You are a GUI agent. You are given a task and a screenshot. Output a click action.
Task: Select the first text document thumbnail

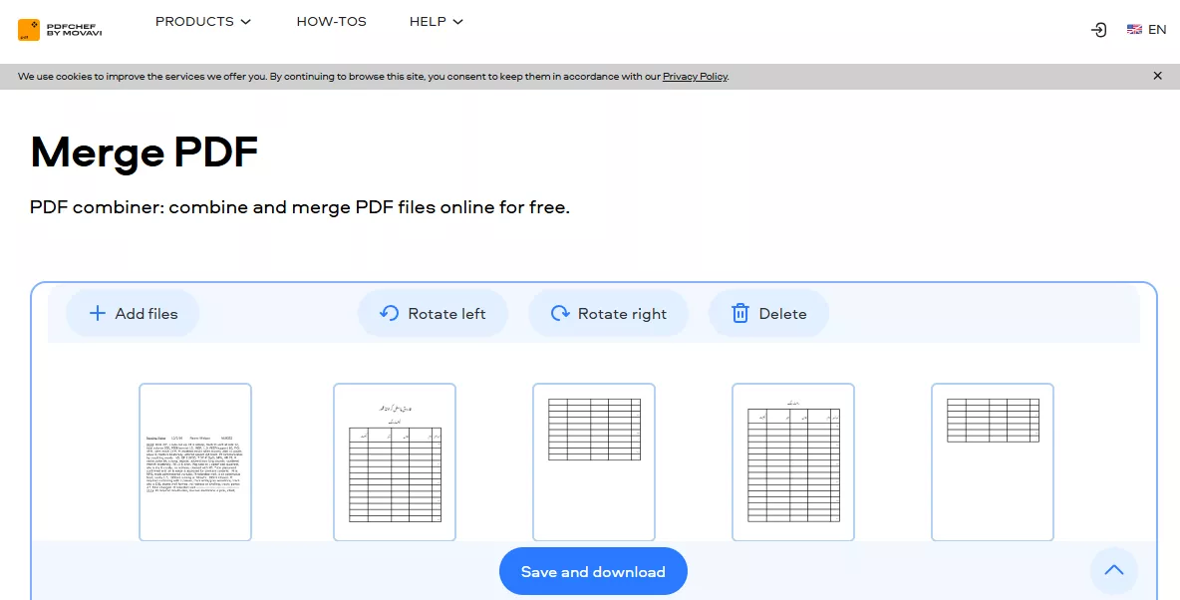click(x=194, y=461)
